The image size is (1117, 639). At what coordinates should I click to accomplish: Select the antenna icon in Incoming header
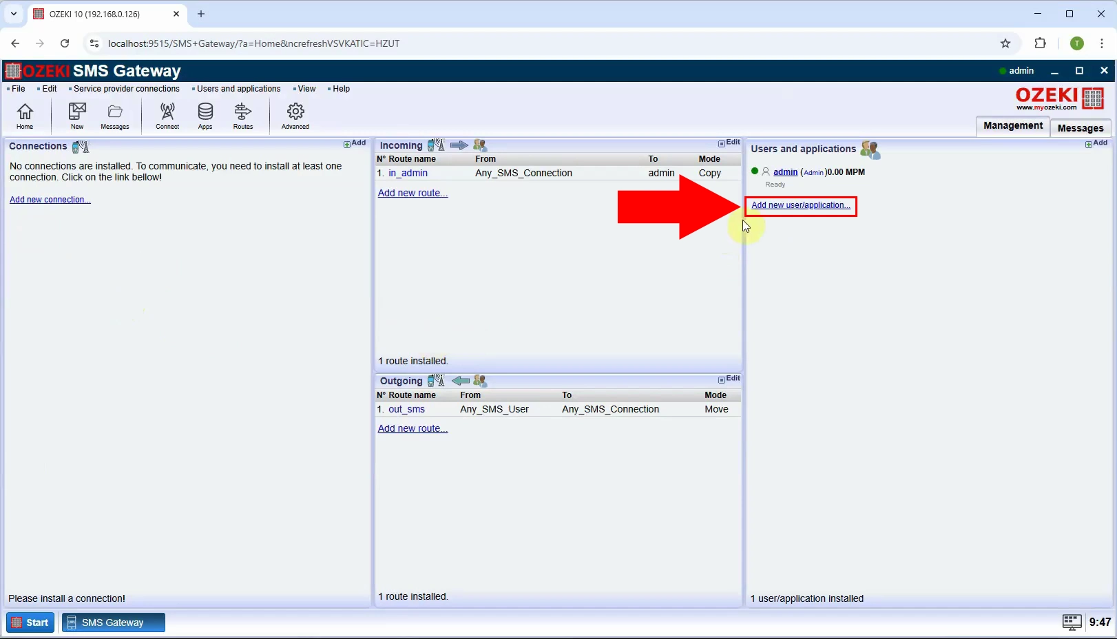(x=436, y=145)
